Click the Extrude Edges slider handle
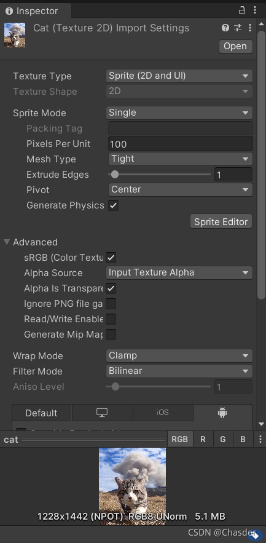 114,175
